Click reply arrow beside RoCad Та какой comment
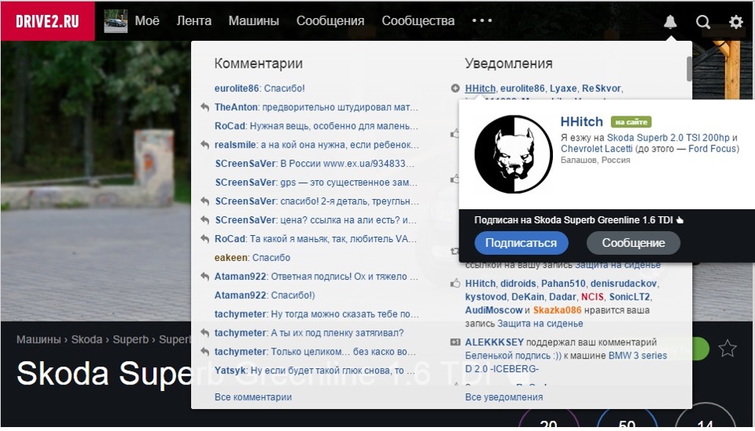 click(x=204, y=239)
